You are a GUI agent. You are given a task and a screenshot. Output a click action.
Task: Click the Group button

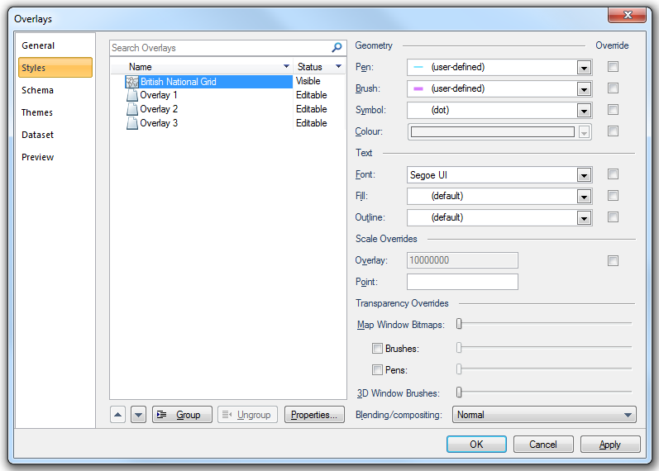(182, 415)
